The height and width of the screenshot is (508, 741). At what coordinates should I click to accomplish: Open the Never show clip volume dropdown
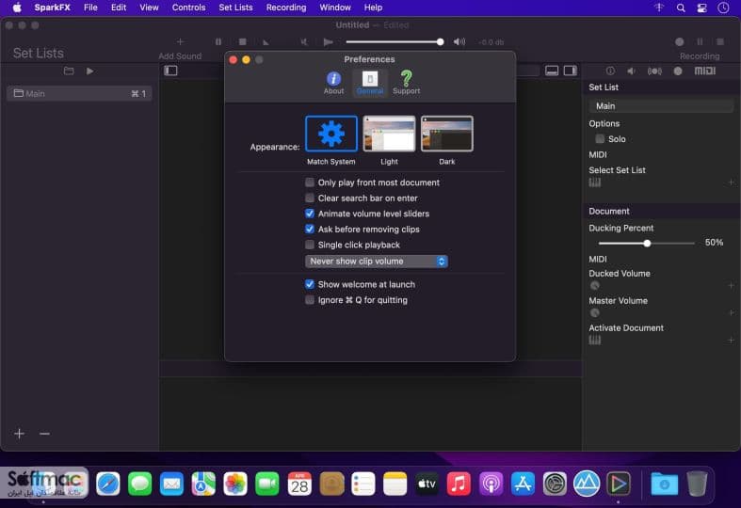pos(377,262)
